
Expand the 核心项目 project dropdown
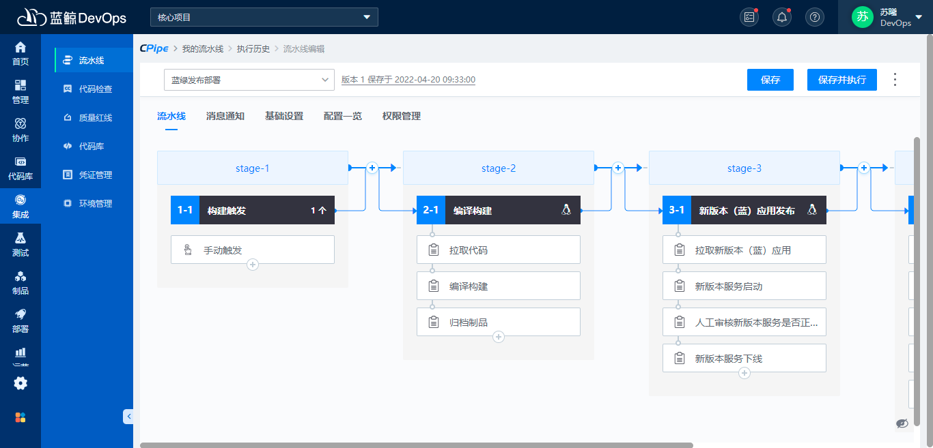tap(264, 17)
